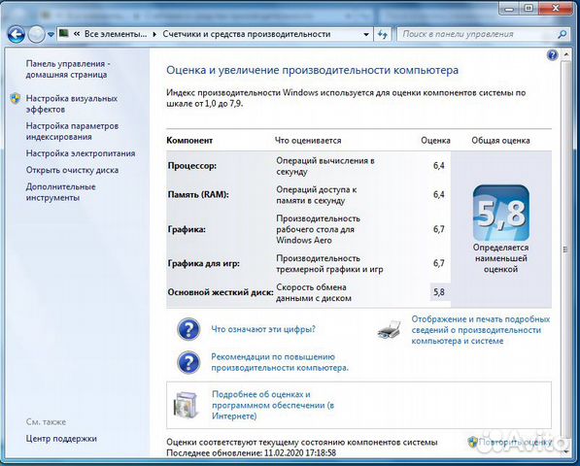Image resolution: width=580 pixels, height=466 pixels.
Task: Click the magnifier search icon
Action: point(562,34)
